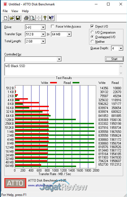Image resolution: width=127 pixels, height=197 pixels.
Task: Click the Save floppy disk icon
Action: (18, 18)
